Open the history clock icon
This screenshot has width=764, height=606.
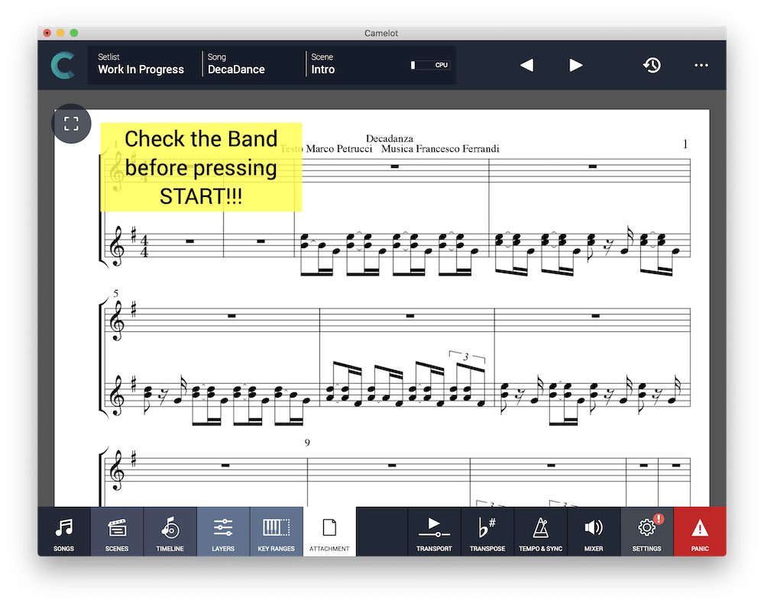click(x=652, y=65)
